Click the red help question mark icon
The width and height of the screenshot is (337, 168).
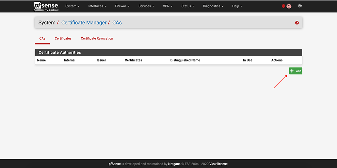click(x=297, y=23)
